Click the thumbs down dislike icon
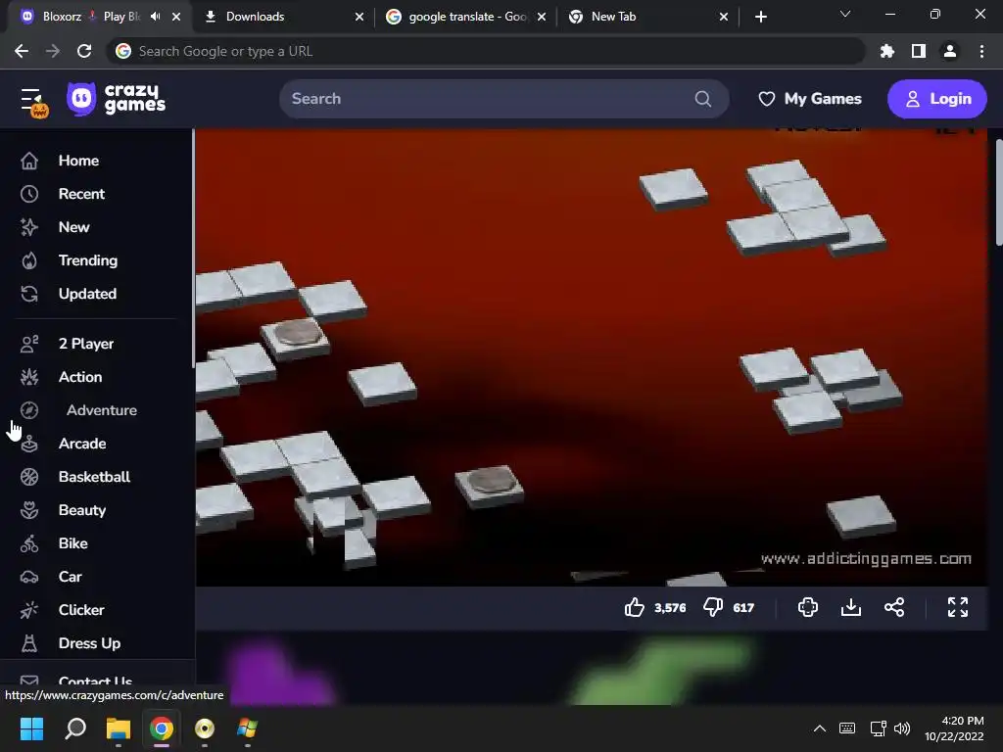This screenshot has height=752, width=1003. click(x=713, y=607)
